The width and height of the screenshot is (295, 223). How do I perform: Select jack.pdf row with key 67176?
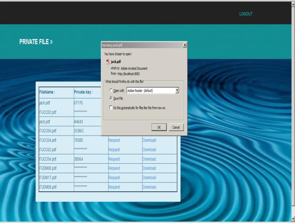pos(44,103)
